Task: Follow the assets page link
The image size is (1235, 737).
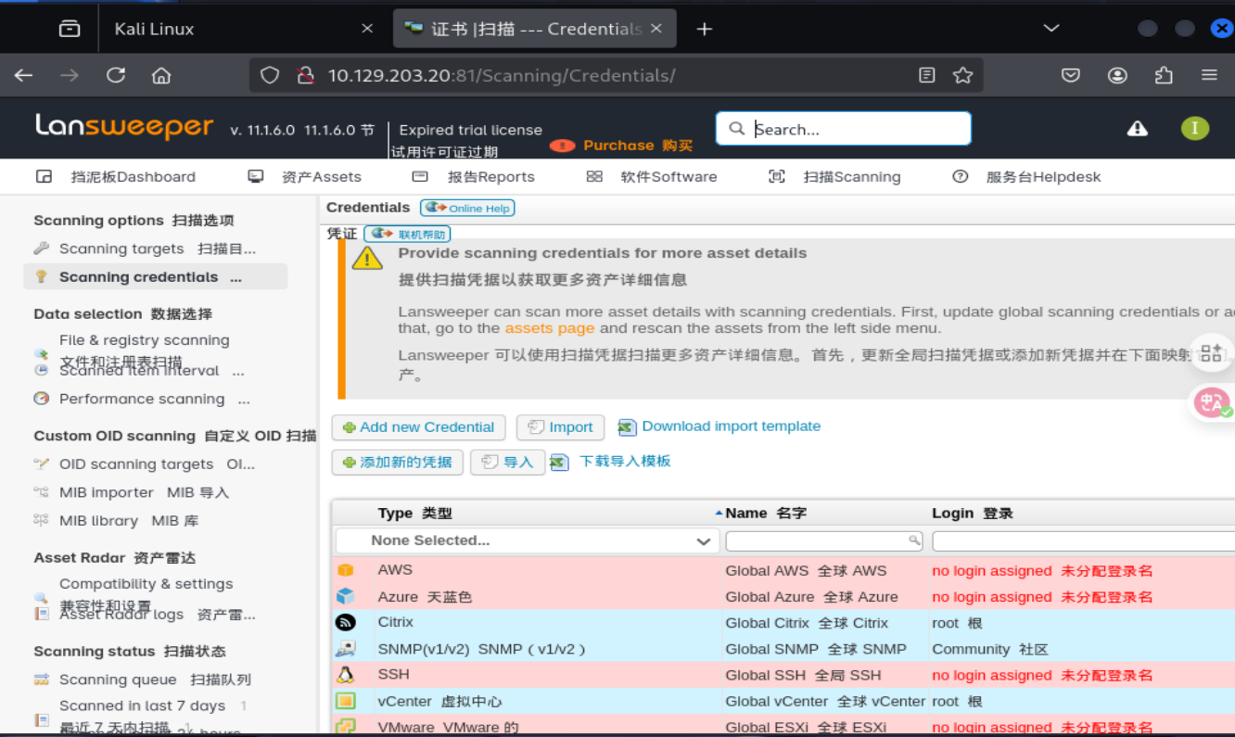Action: coord(550,328)
